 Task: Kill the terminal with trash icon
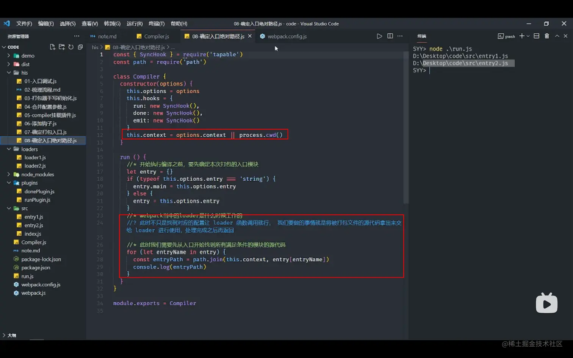[x=547, y=36]
